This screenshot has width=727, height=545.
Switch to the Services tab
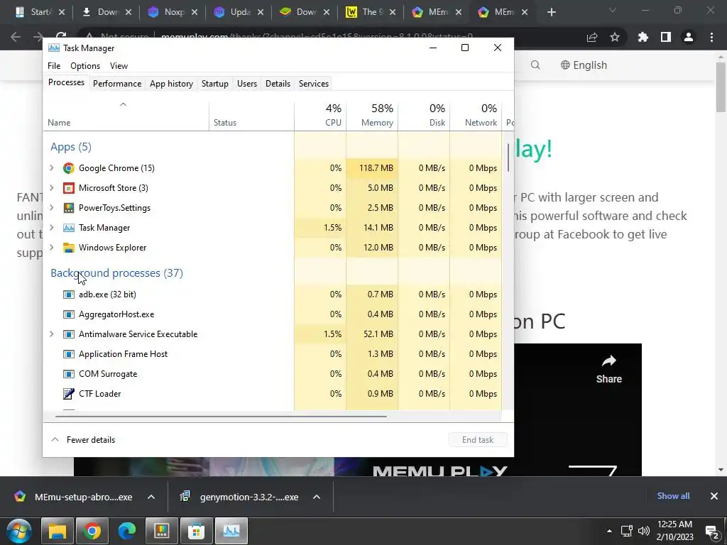pos(313,84)
